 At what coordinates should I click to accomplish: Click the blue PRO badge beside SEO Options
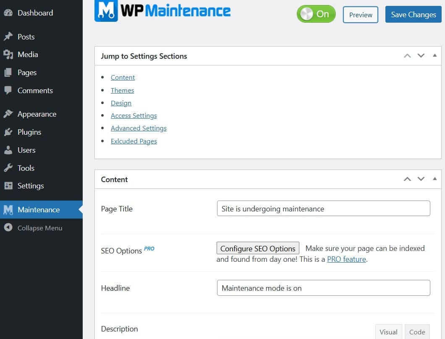[x=149, y=248]
